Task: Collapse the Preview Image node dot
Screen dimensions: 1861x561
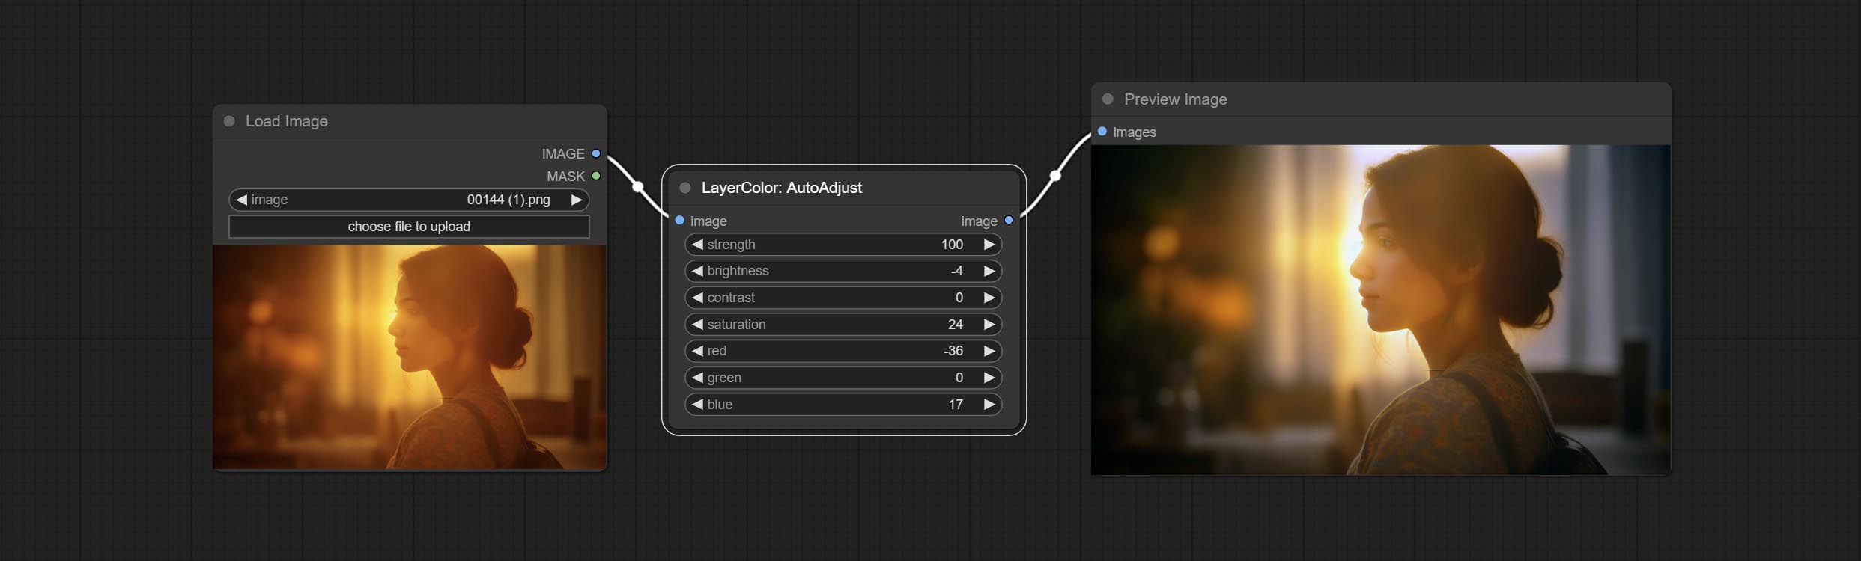Action: [x=1108, y=99]
